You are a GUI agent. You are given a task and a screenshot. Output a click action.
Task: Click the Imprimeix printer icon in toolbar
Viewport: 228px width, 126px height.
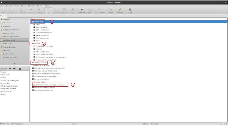[x=82, y=10]
